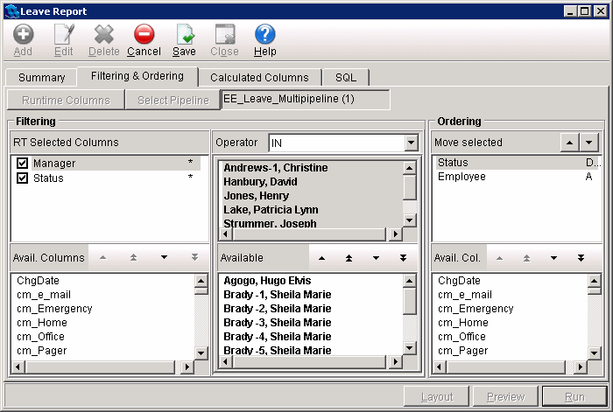Click move-up arrow beside Move selected
613x412 pixels.
coord(569,142)
